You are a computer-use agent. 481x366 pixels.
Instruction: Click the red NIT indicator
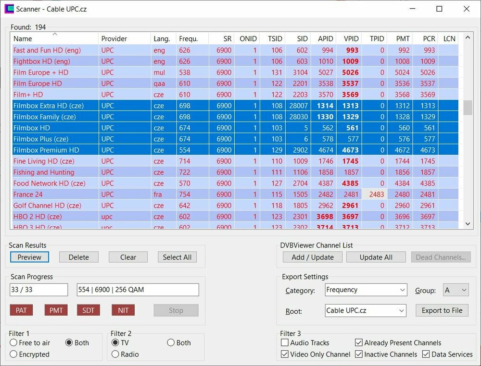pos(123,310)
